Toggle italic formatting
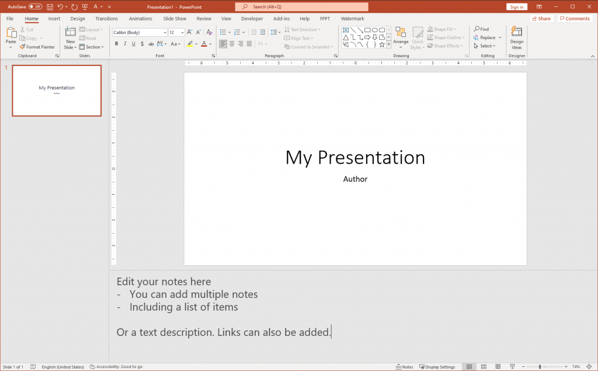Image resolution: width=598 pixels, height=371 pixels. coord(124,43)
